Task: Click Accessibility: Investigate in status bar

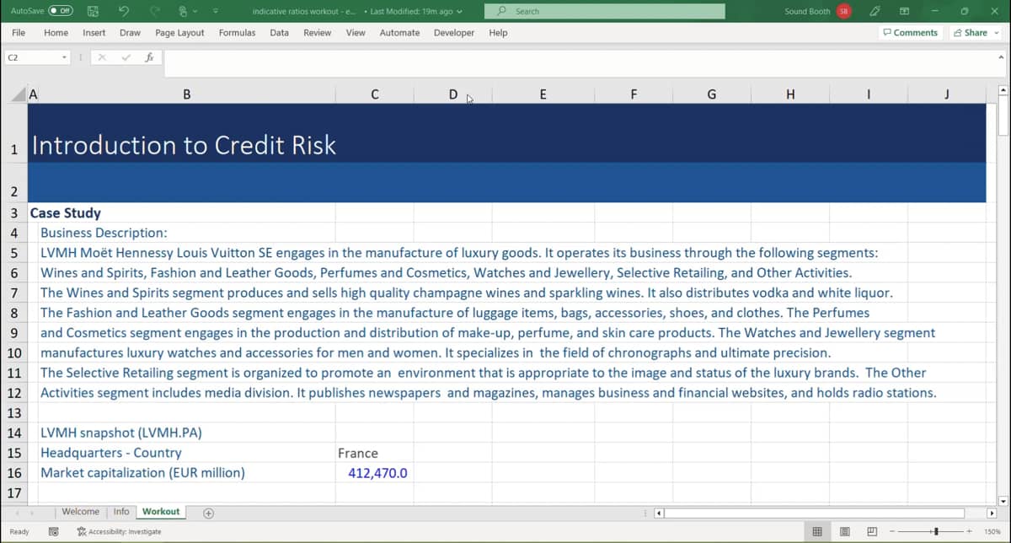Action: pos(119,531)
